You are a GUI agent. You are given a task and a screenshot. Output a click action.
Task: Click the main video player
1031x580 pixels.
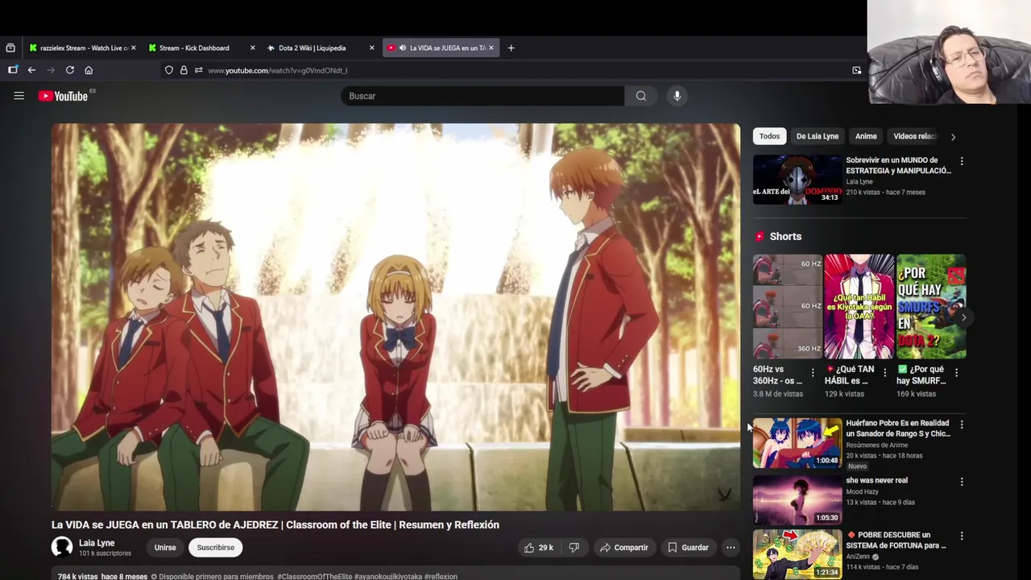(395, 317)
